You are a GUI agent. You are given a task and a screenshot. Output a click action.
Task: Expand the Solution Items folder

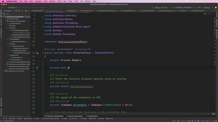pos(5,19)
